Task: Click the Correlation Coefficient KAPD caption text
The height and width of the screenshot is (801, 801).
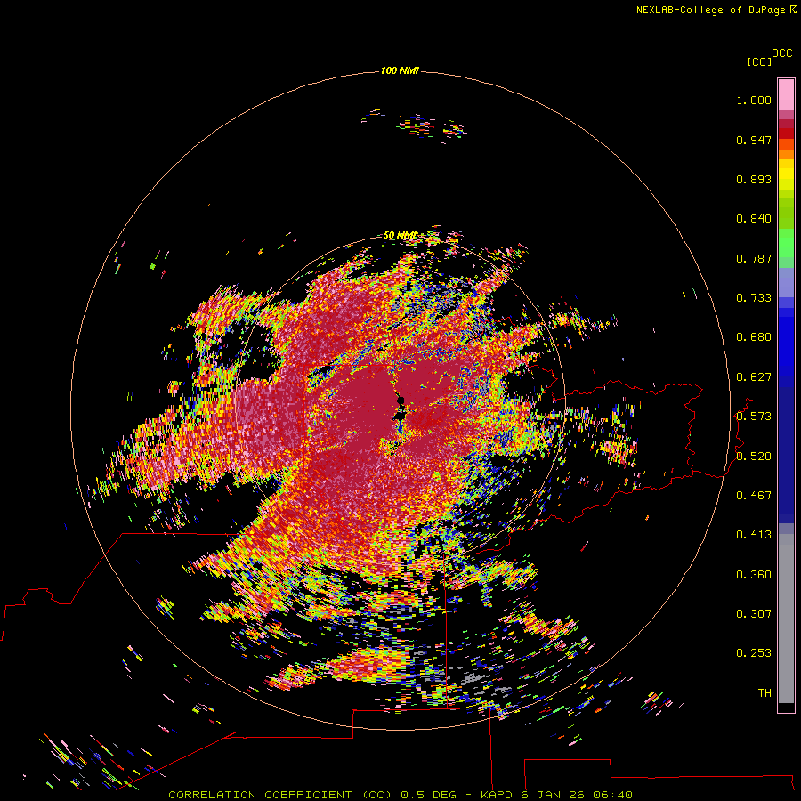Action: [x=400, y=795]
